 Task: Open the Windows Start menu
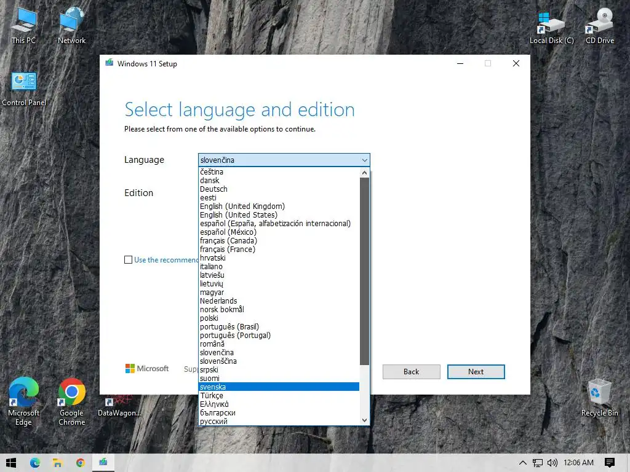(11, 463)
